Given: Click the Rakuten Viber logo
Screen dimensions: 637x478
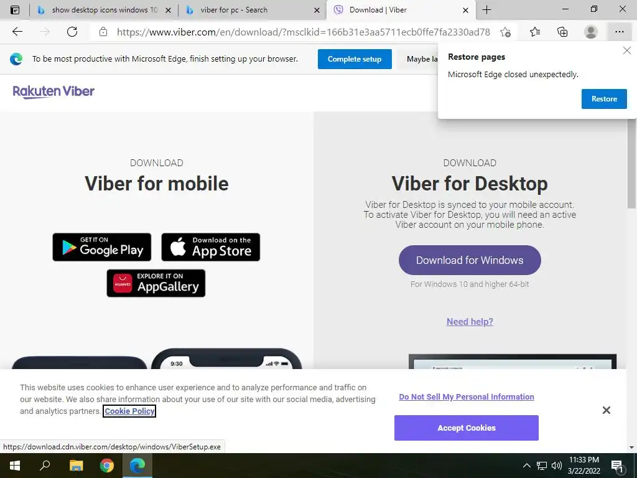Looking at the screenshot, I should coord(53,91).
